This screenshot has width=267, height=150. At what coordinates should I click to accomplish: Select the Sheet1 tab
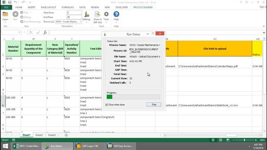pyautogui.click(x=26, y=135)
